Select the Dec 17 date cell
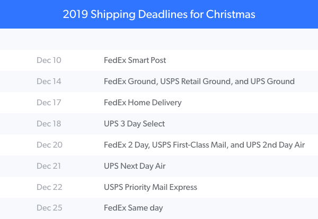Image resolution: width=318 pixels, height=219 pixels. click(x=49, y=103)
